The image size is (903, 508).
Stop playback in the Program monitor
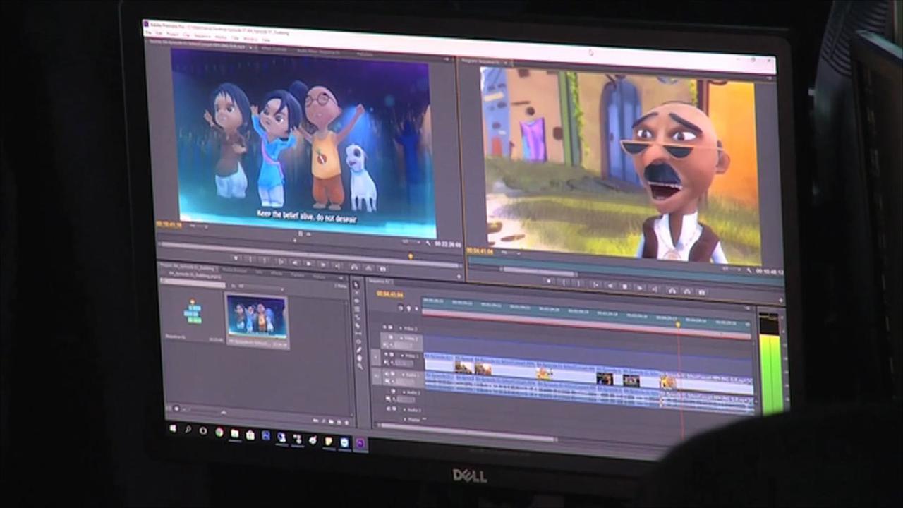coord(625,286)
